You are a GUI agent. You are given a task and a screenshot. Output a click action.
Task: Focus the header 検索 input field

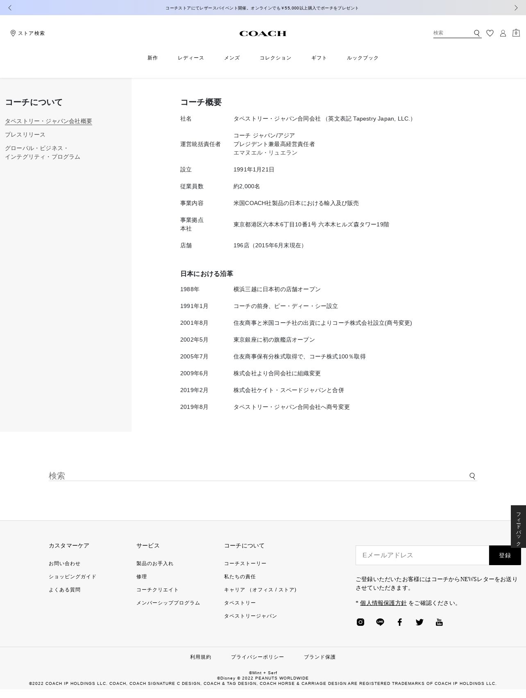(x=453, y=33)
